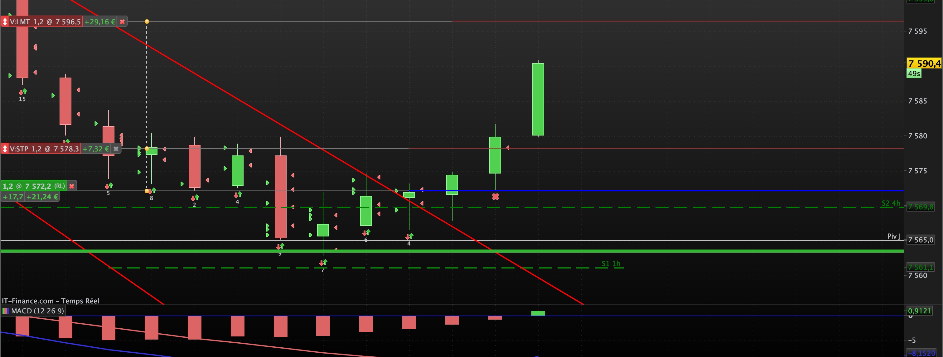Click the V:STP 1,2 @ 7 578,3 label

[44, 149]
